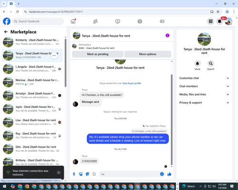Open Ray's conversation

32,135
